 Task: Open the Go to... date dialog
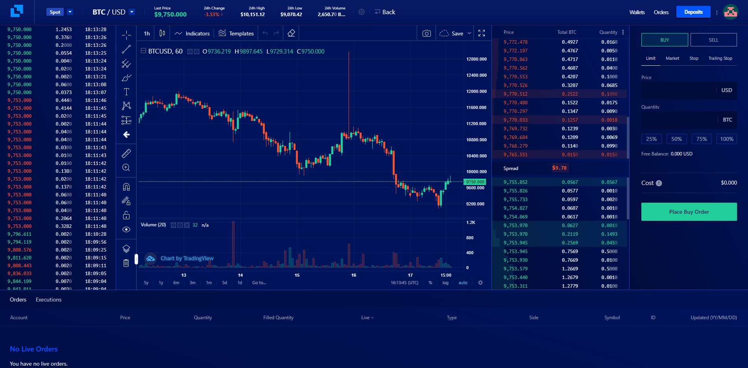(x=259, y=283)
